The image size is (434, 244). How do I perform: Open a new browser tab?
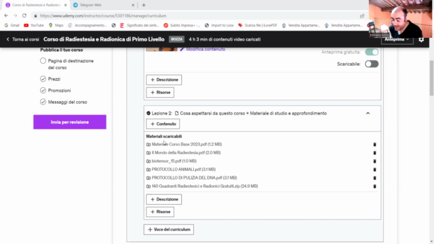(144, 5)
